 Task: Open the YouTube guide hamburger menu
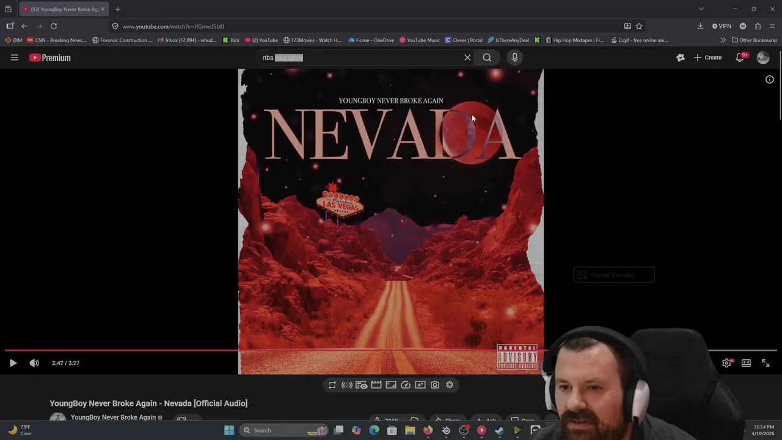coord(15,57)
